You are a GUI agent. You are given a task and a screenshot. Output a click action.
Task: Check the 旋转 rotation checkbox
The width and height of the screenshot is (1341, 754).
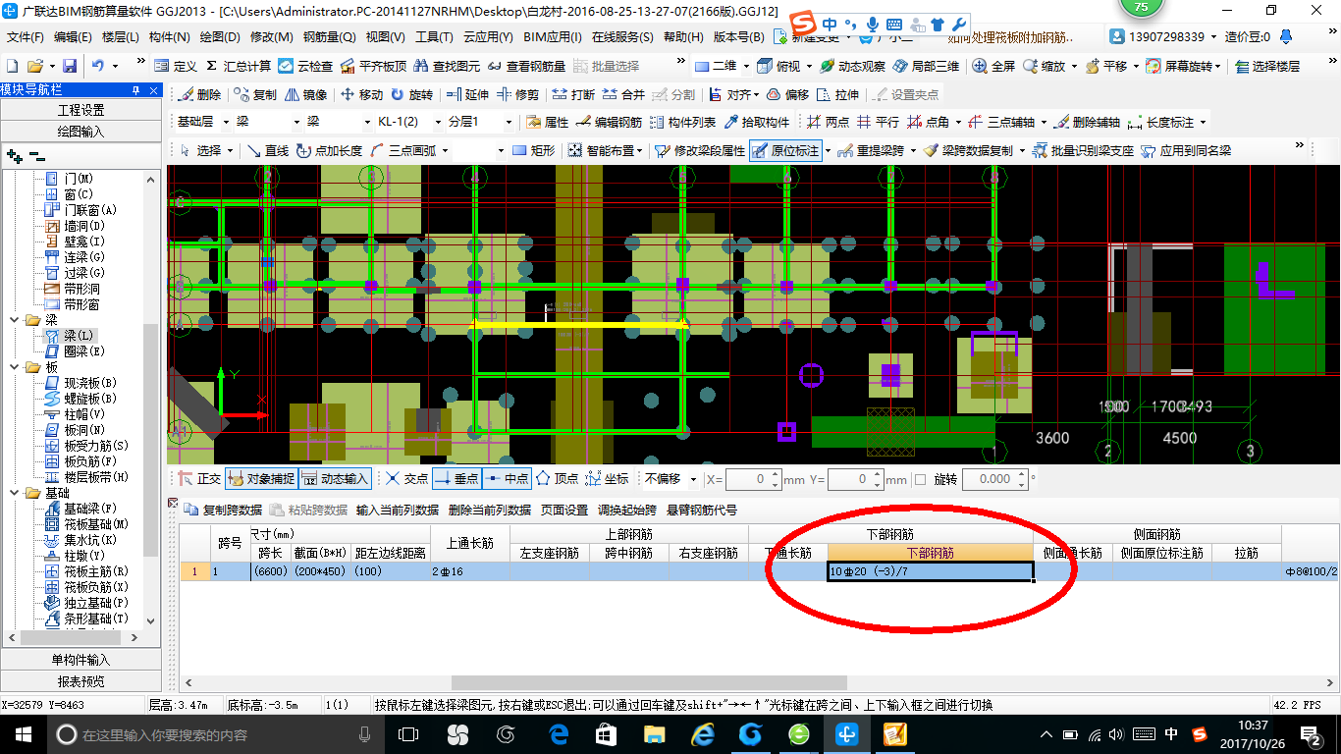coord(920,479)
